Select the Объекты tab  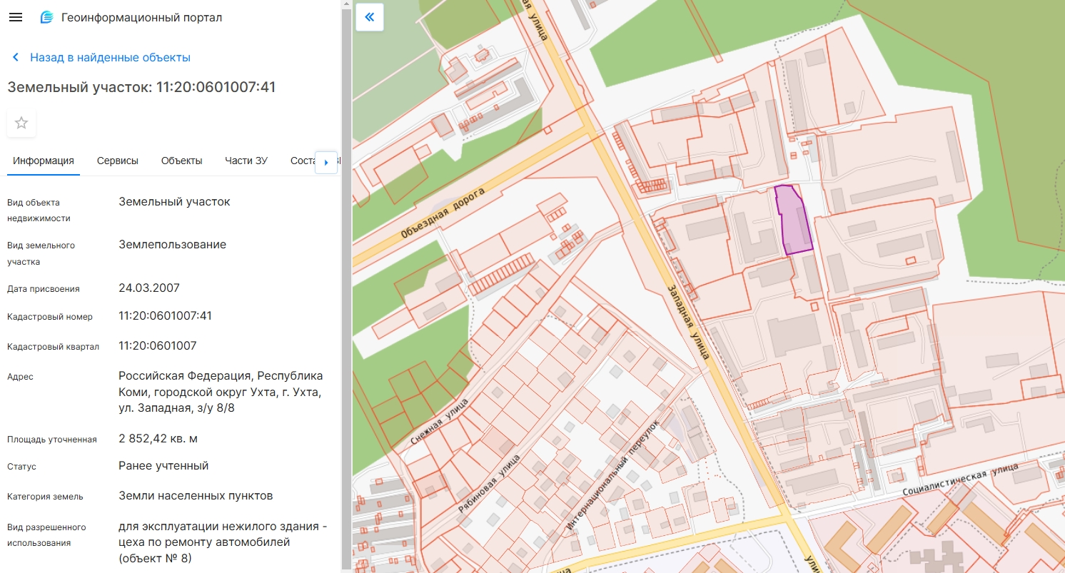pyautogui.click(x=181, y=161)
